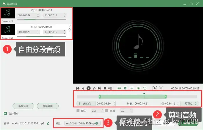Viewport: 203px width, 130px height.
Task: Click the left green trim handle on timeline
Action: coord(99,96)
